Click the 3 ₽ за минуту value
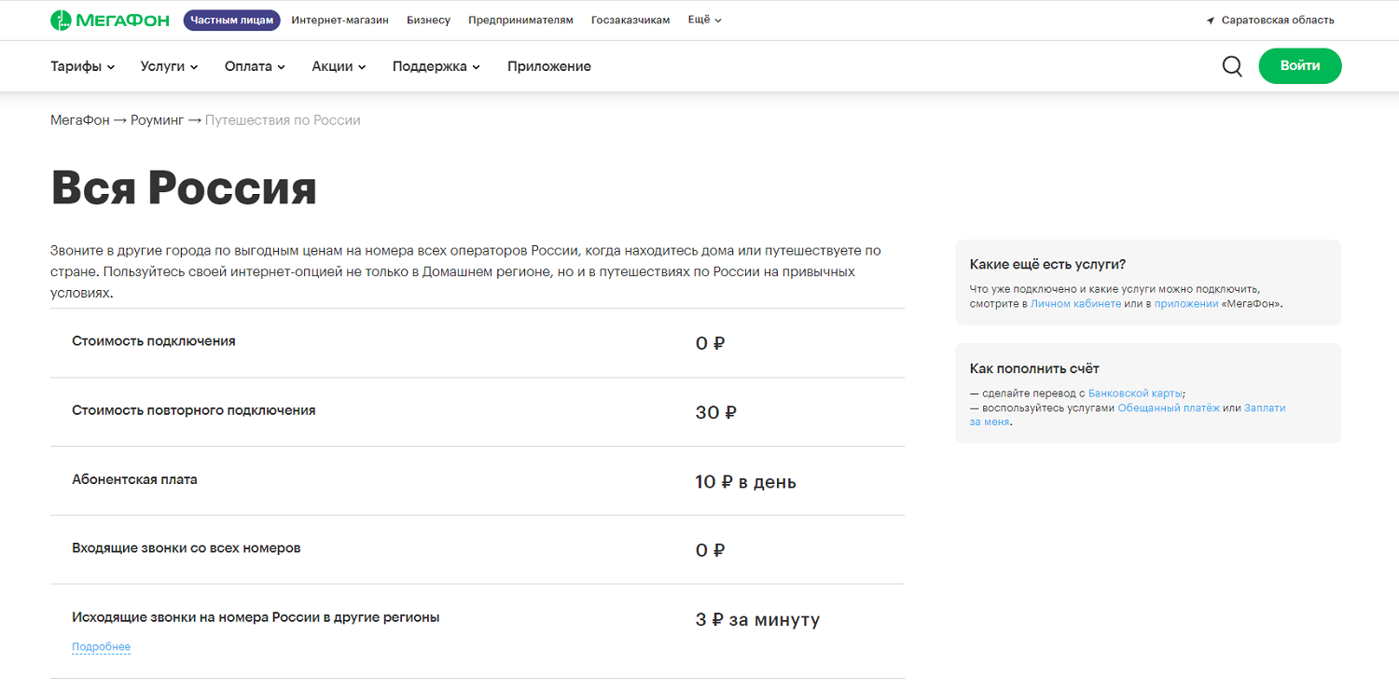Screen dimensions: 1399x691 pyautogui.click(x=757, y=620)
